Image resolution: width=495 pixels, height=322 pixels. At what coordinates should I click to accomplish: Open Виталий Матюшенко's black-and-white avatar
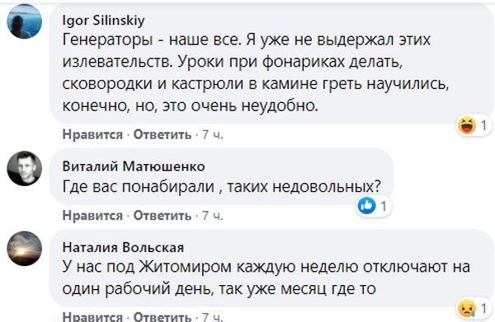coord(24,168)
